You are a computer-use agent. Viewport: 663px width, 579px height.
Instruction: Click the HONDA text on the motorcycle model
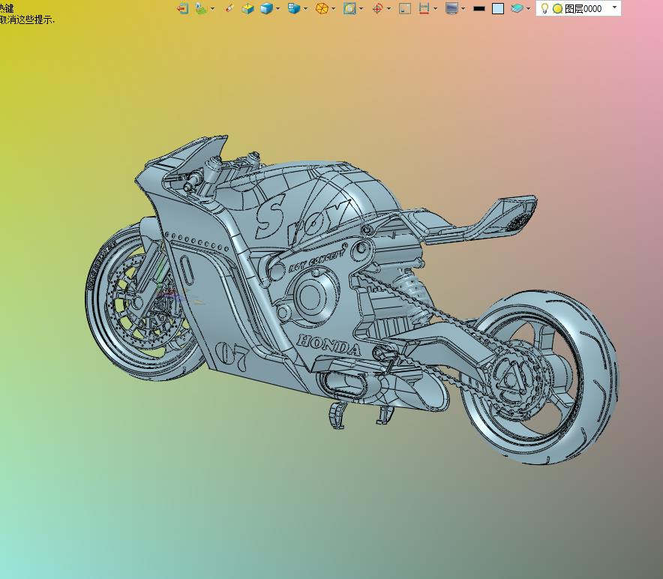click(329, 345)
